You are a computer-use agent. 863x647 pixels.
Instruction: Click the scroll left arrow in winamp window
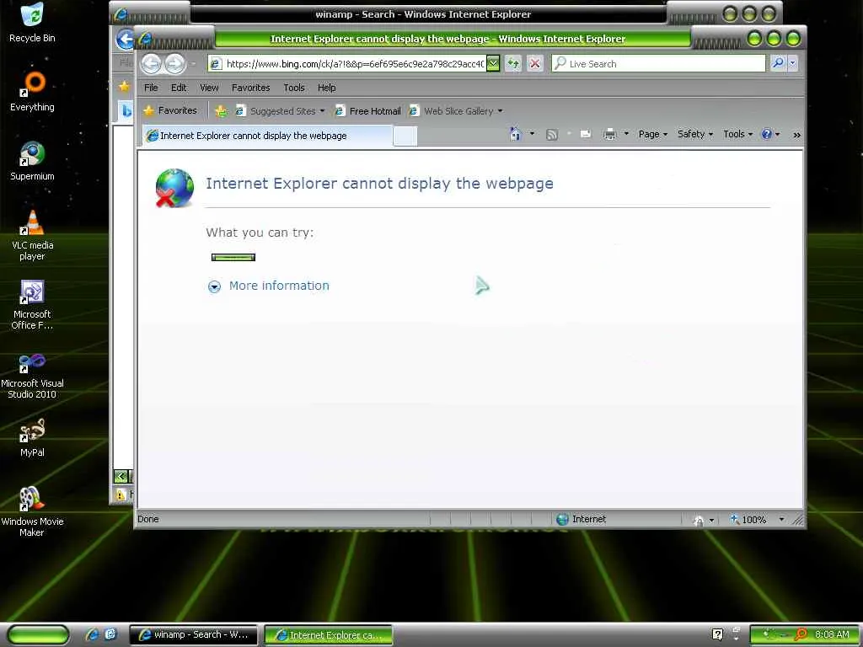click(x=121, y=476)
